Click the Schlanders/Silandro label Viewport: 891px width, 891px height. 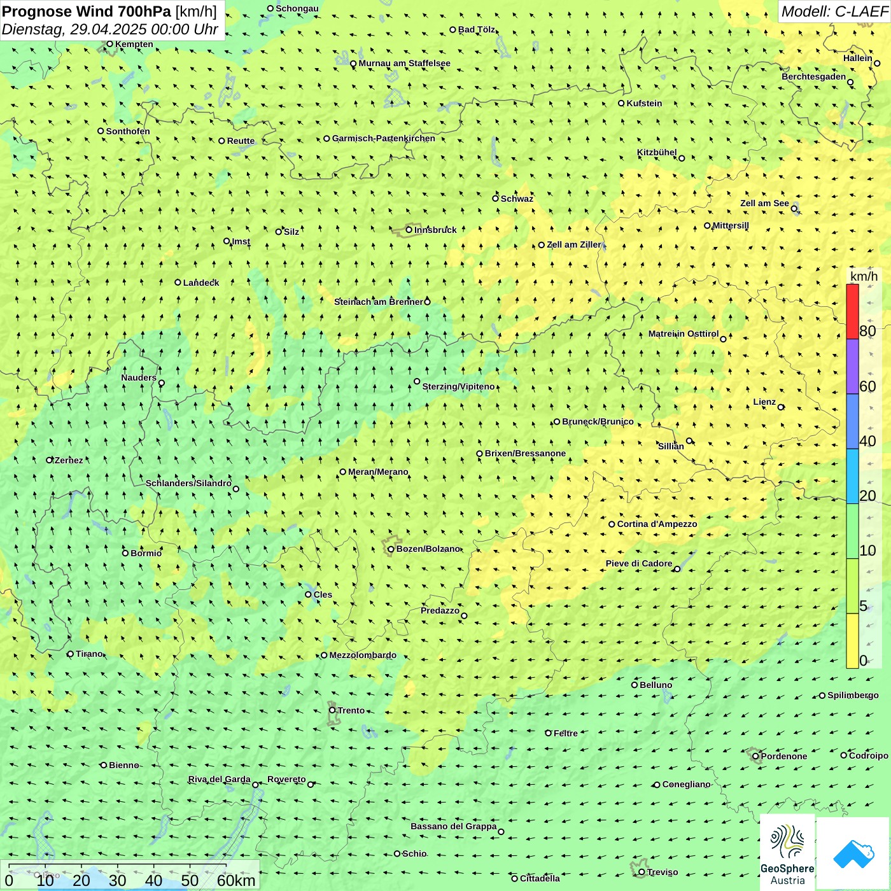188,483
